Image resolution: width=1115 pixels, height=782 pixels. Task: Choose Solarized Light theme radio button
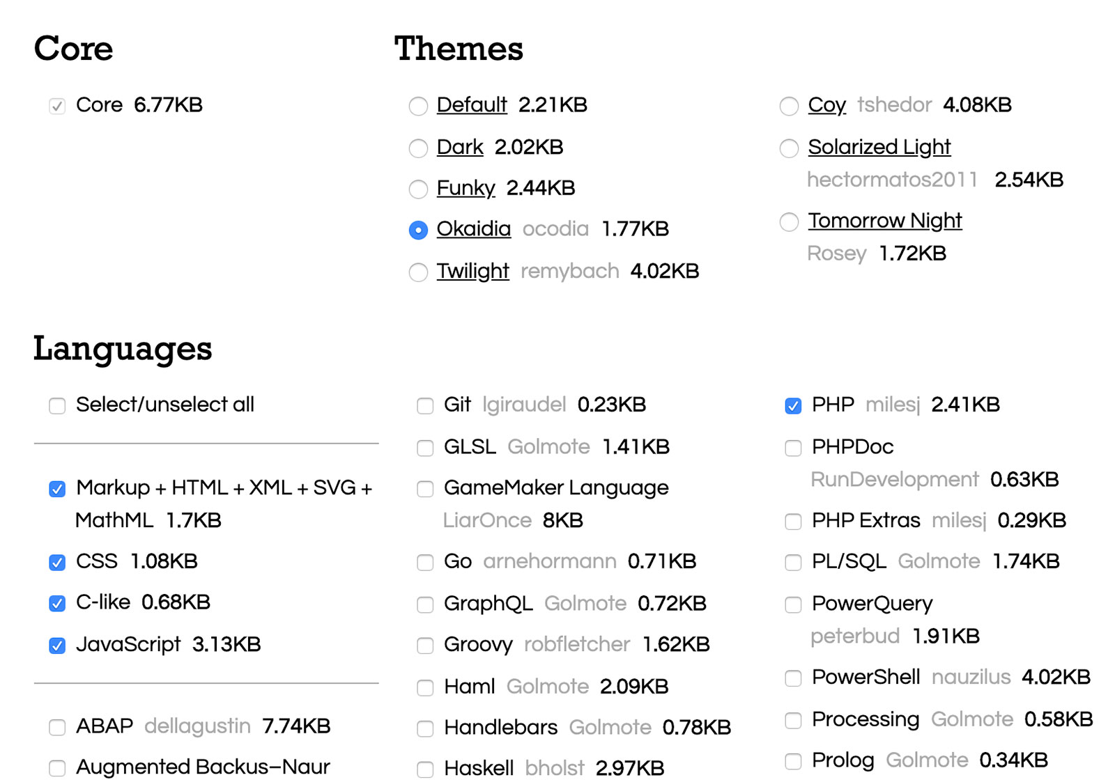[x=789, y=148]
